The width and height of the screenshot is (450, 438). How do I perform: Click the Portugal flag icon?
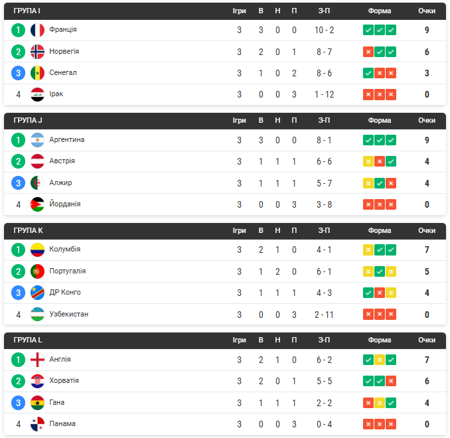37,271
